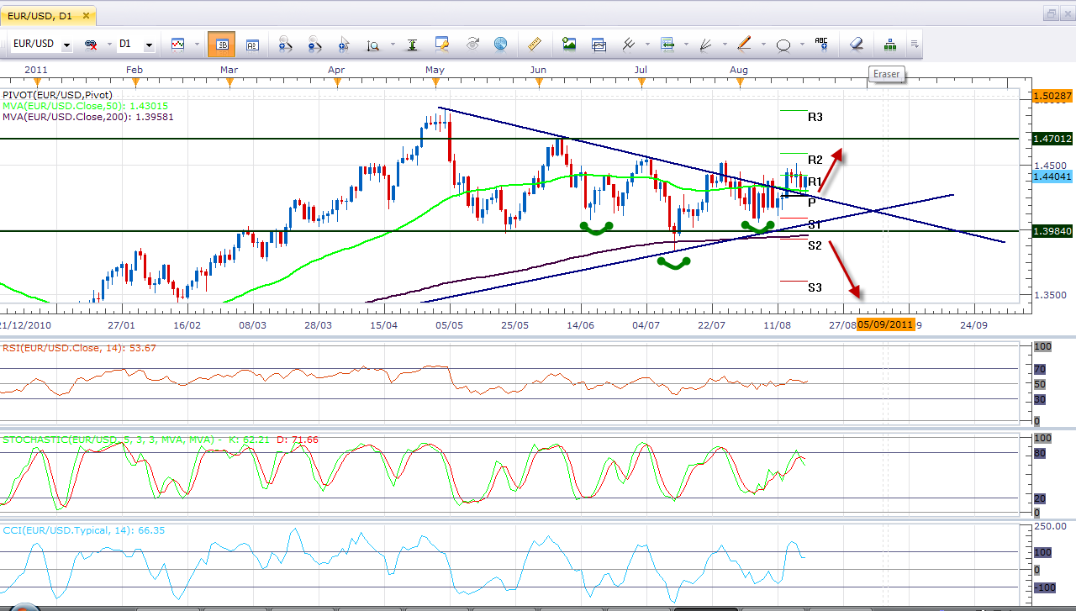The image size is (1076, 611).
Task: Click the unlink charts icon
Action: tap(90, 44)
